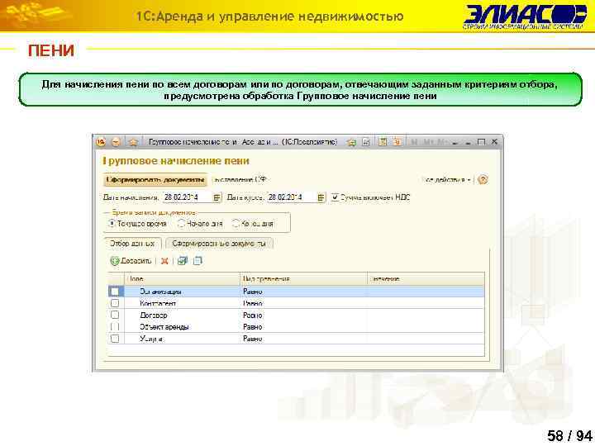Open the calendar icon in the title bar

[397, 142]
